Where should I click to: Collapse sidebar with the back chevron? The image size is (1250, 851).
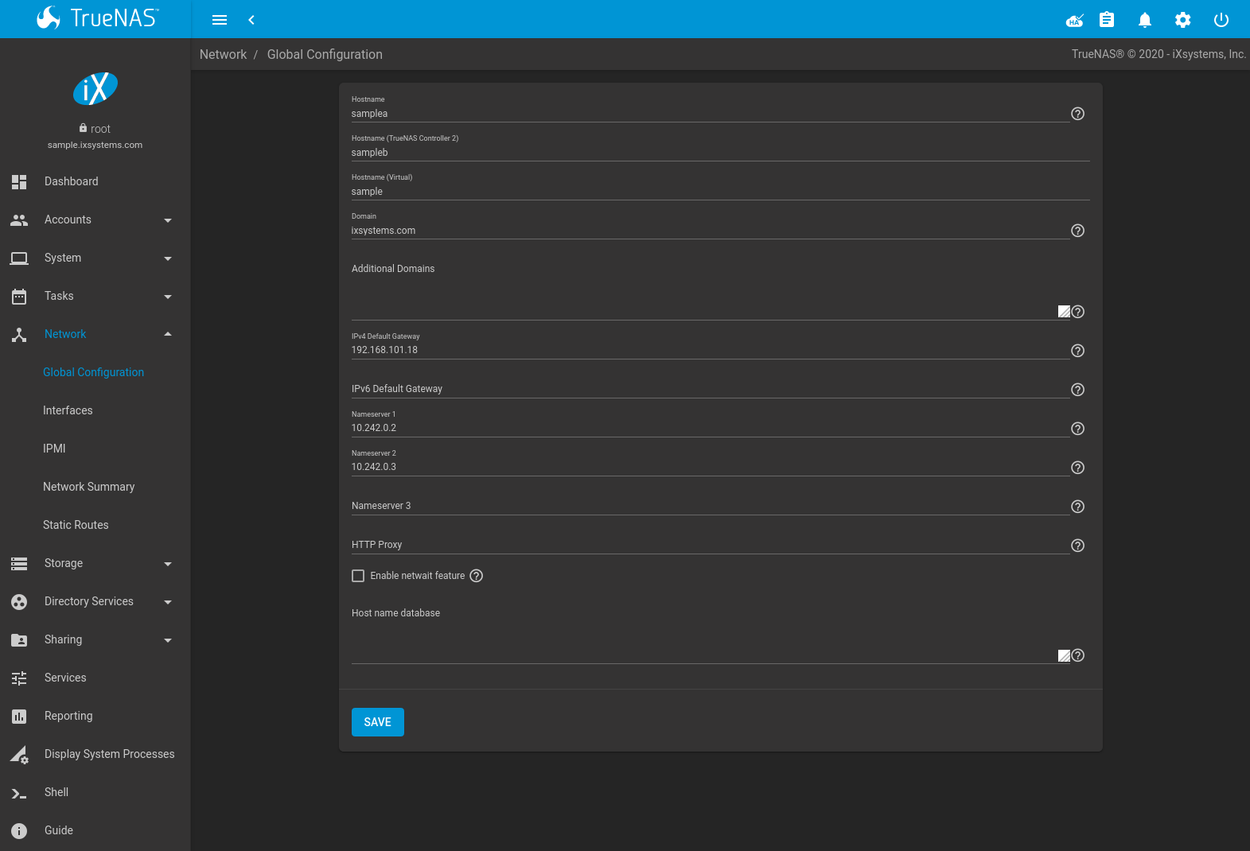point(251,20)
